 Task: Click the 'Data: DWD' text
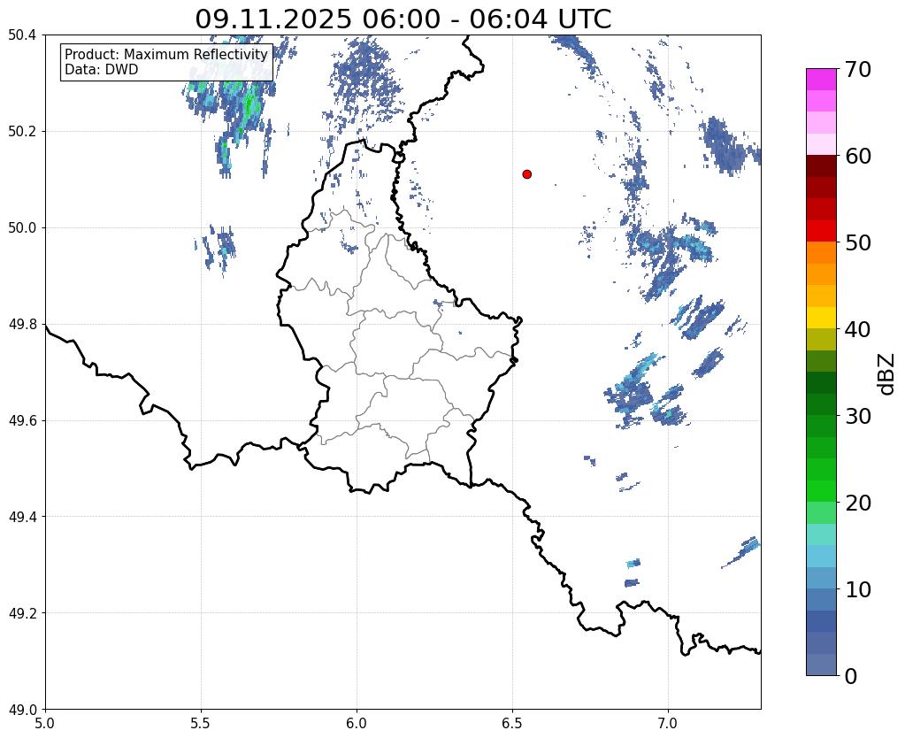(x=101, y=70)
